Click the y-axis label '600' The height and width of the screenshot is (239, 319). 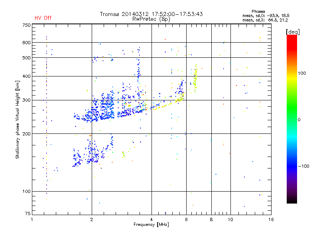click(26, 43)
